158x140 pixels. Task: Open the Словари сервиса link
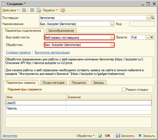click(x=18, y=52)
